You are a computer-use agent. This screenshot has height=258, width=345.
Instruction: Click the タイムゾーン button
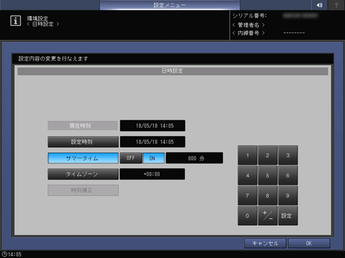pos(83,174)
